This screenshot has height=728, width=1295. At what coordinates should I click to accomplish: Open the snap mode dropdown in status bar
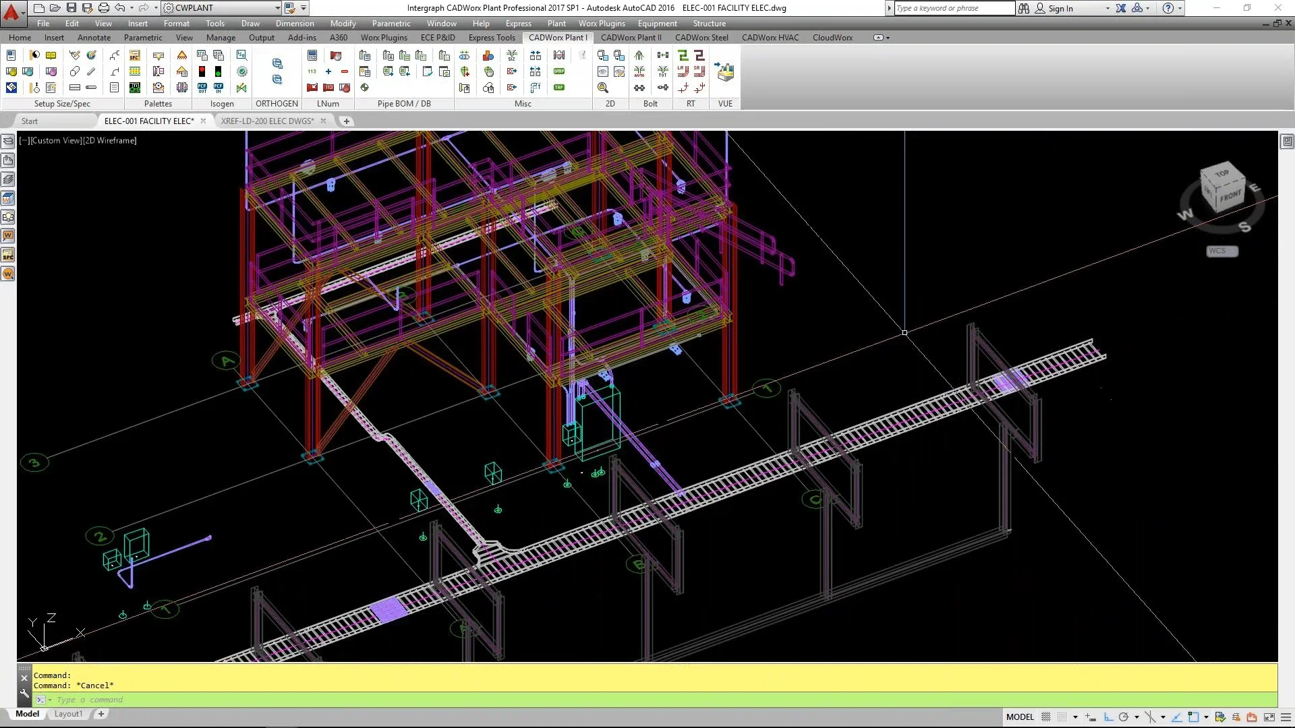tap(1076, 717)
